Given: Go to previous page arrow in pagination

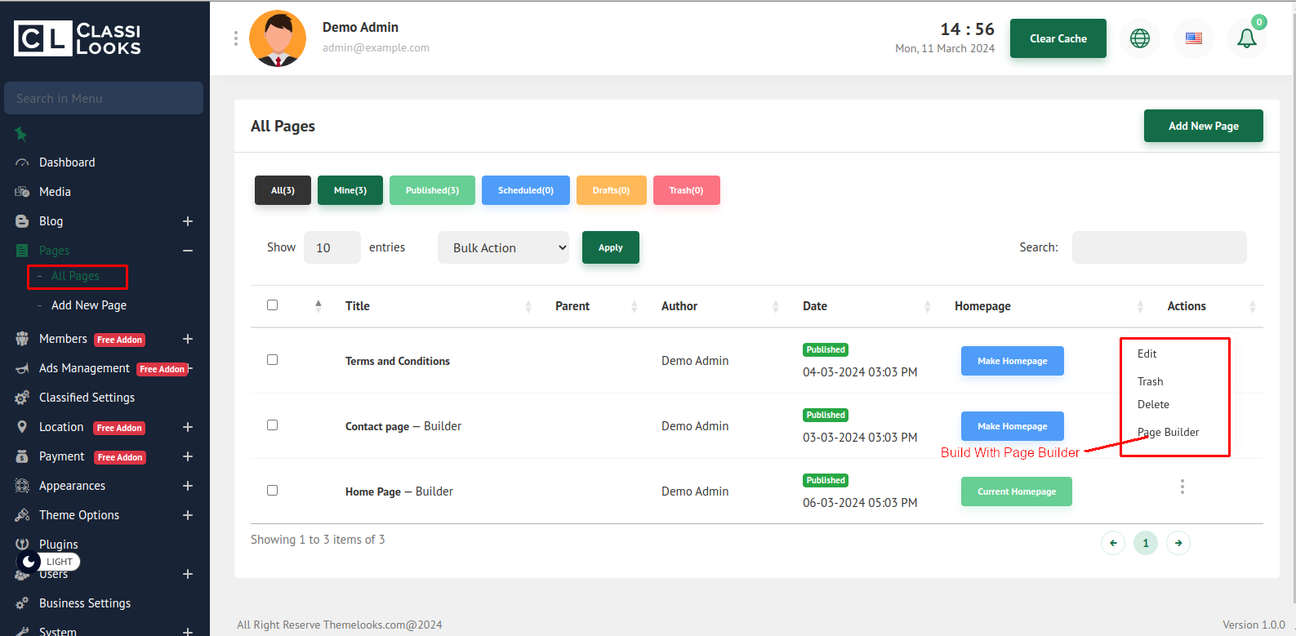Looking at the screenshot, I should coord(1113,543).
